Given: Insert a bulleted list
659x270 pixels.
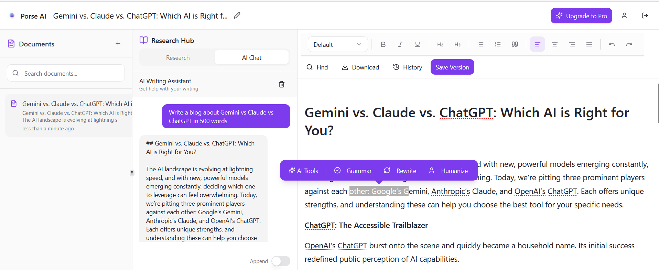Looking at the screenshot, I should point(480,44).
